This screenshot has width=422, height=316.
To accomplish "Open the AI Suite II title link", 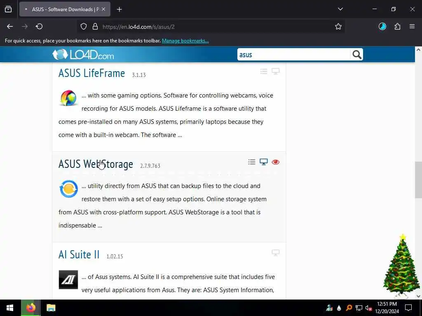I will click(x=79, y=254).
